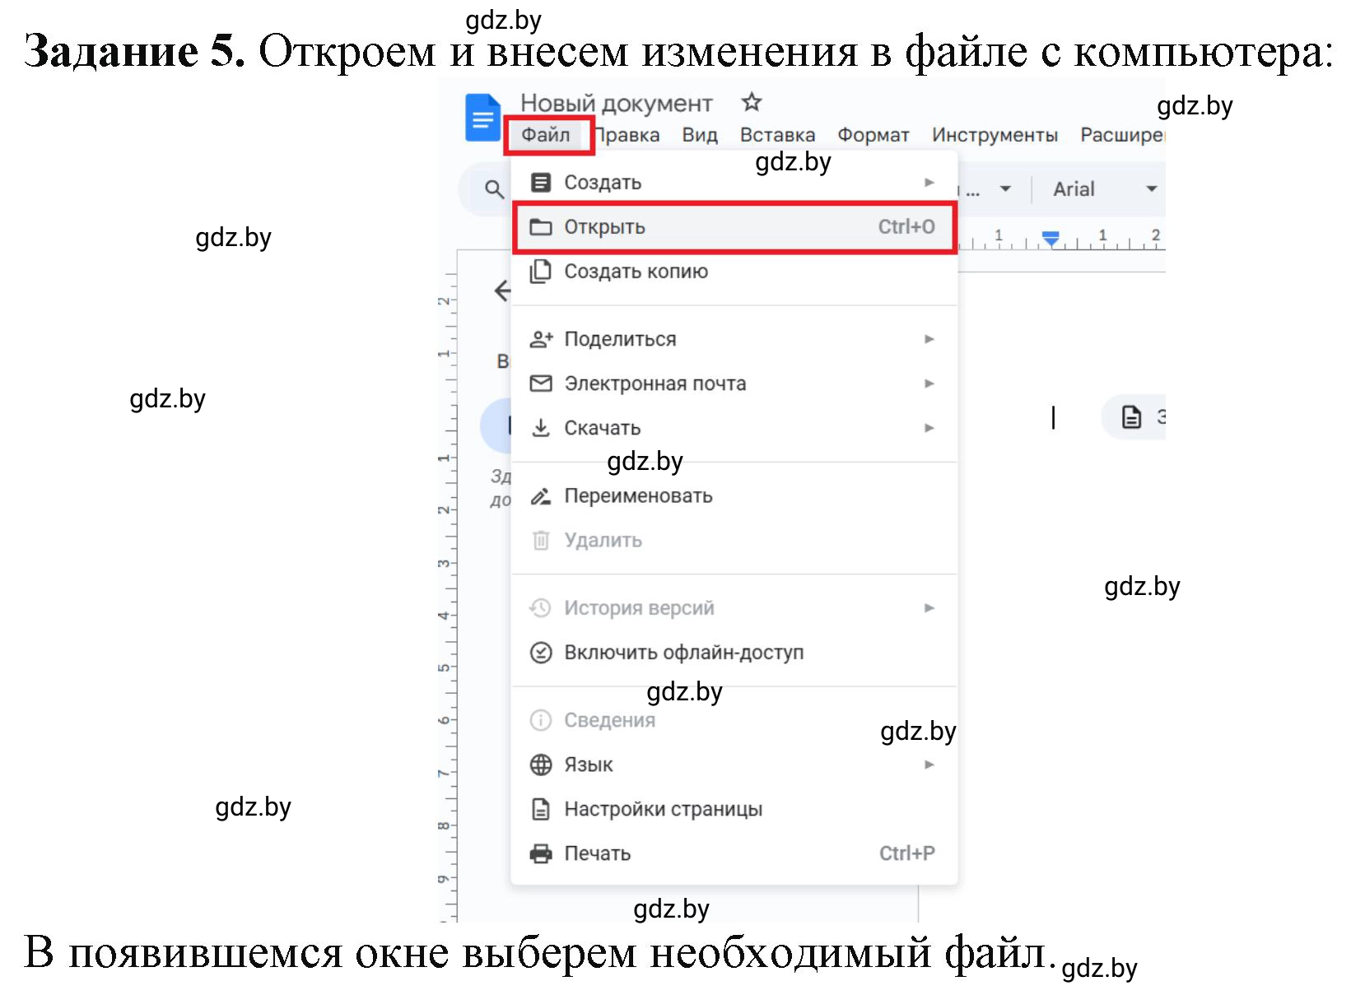Click the download icon beside Скачать
Viewport: 1351px width, 995px height.
coord(540,428)
